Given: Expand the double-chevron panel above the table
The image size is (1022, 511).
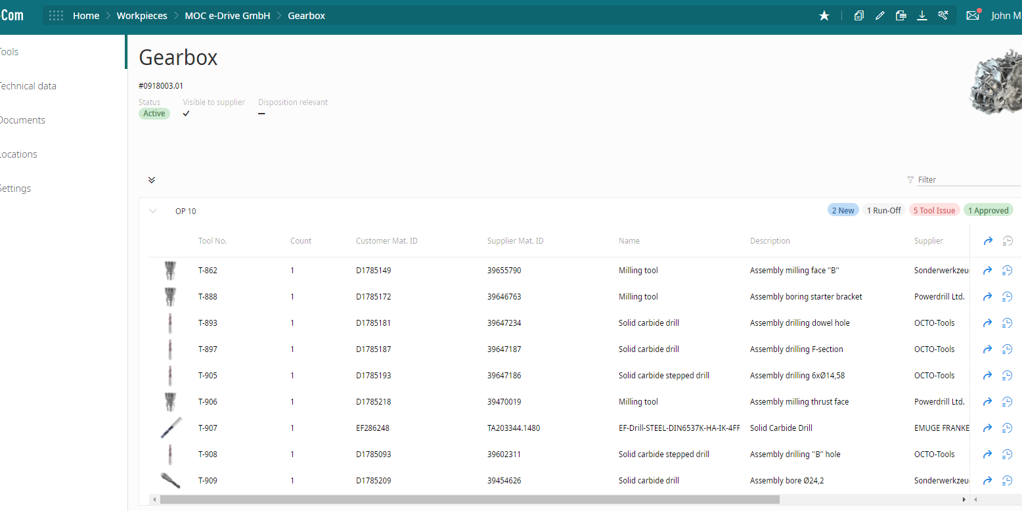Looking at the screenshot, I should (x=152, y=179).
